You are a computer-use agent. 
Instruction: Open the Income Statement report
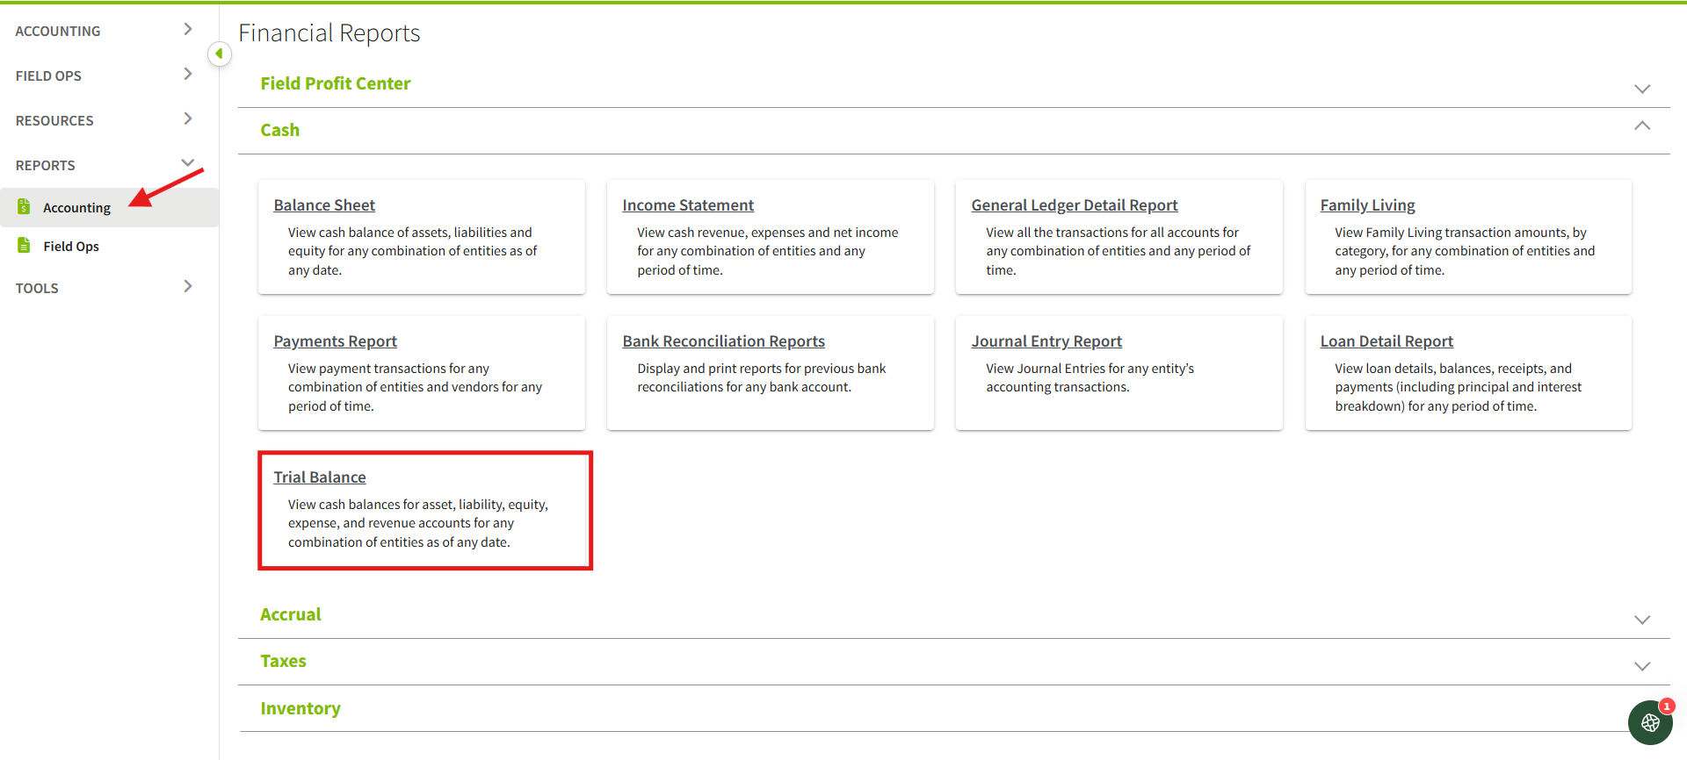click(688, 205)
